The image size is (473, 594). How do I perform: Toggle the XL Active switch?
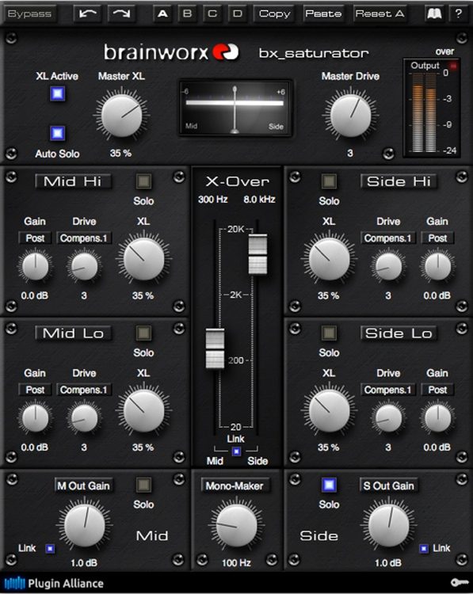[57, 93]
